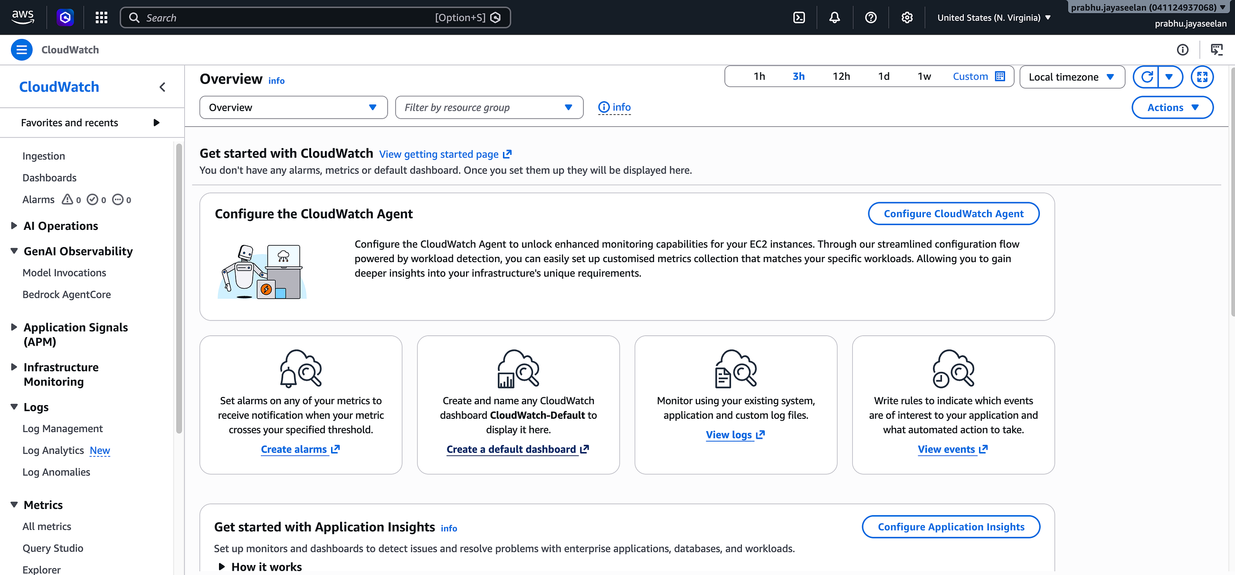Open notifications bell icon
Viewport: 1235px width, 575px height.
pos(835,18)
